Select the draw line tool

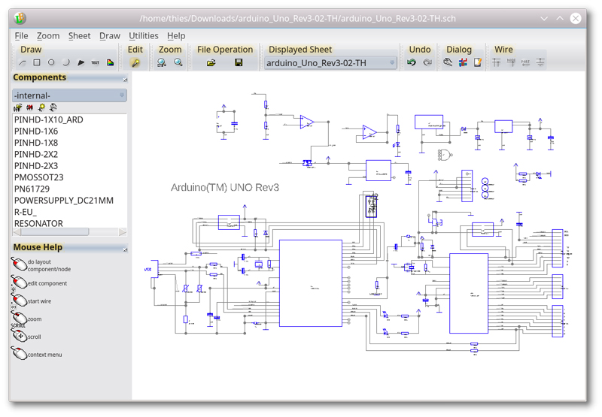(23, 62)
